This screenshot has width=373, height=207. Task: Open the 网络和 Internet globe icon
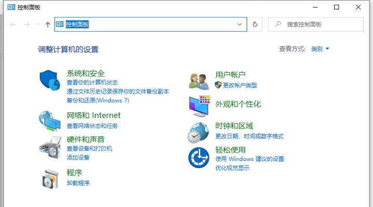point(50,121)
